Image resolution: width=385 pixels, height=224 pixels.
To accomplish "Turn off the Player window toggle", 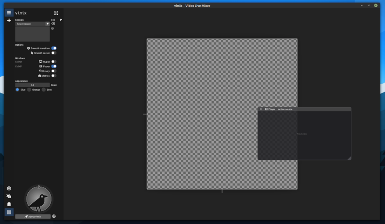I will 54,66.
